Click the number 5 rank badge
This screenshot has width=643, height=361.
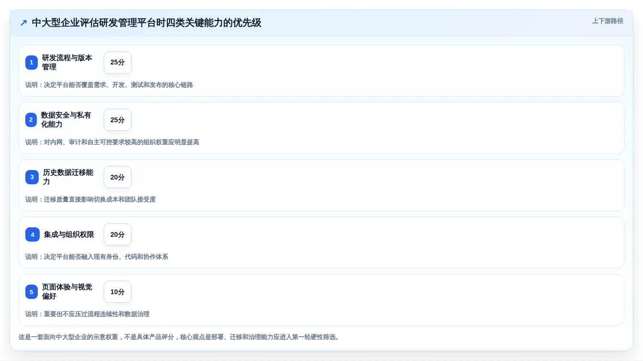click(32, 292)
